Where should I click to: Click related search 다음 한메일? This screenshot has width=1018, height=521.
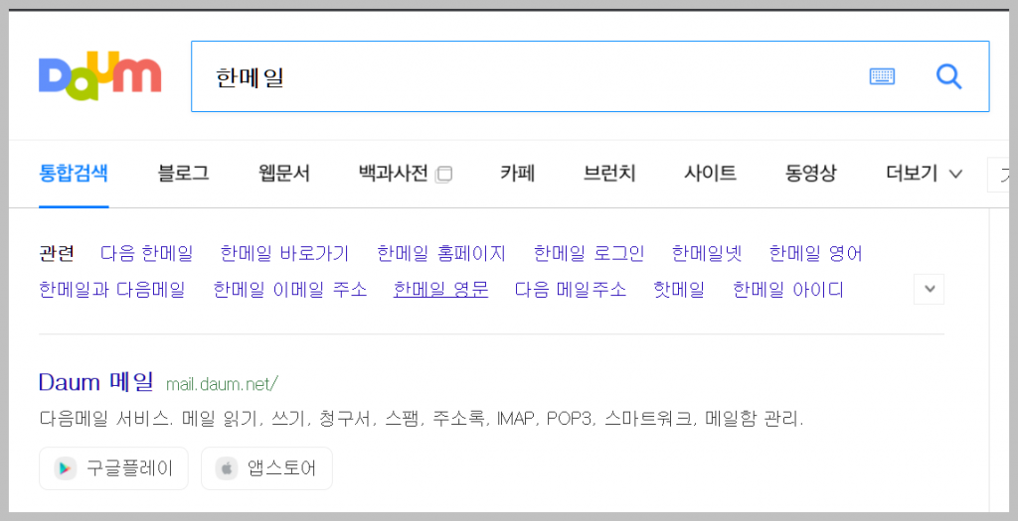[x=147, y=253]
